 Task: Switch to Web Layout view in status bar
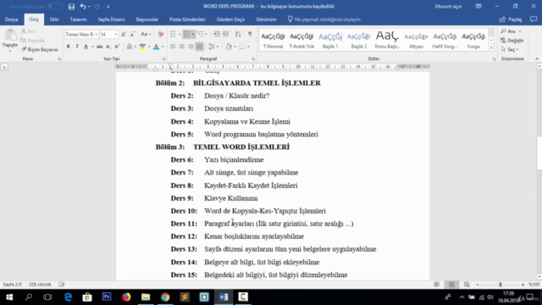467,285
